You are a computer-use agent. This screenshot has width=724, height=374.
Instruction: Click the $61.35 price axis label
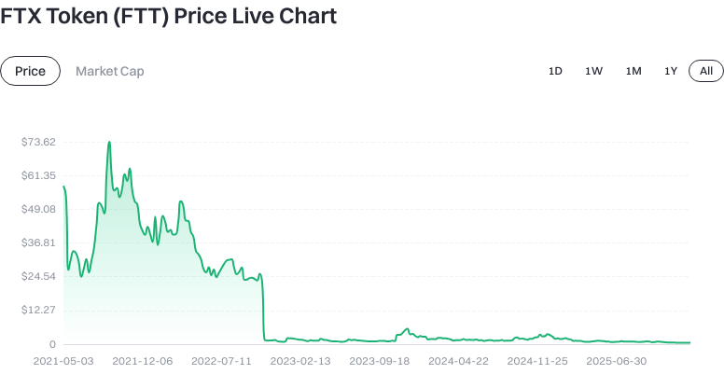38,175
